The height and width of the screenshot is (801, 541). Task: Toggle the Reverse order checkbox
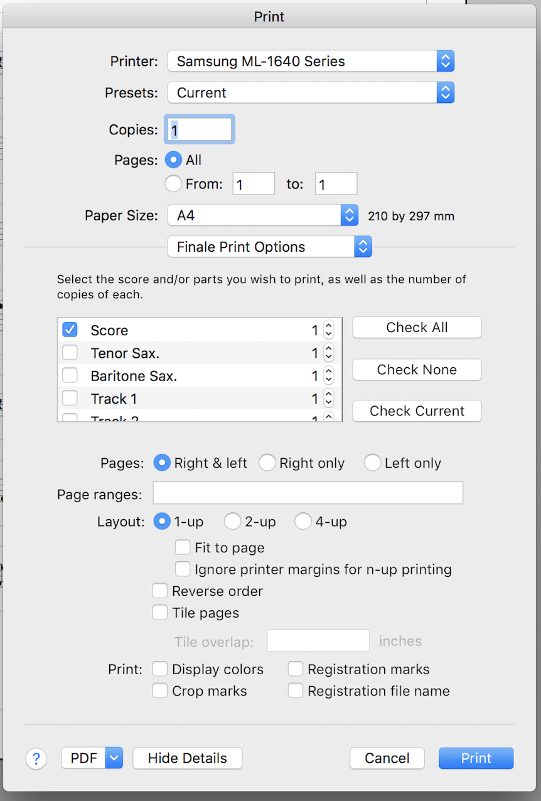coord(160,591)
